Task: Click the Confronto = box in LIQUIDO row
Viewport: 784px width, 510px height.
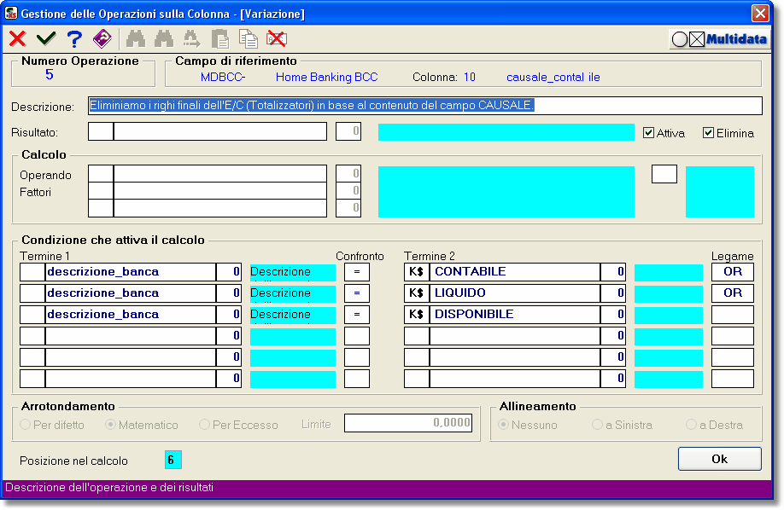Action: [357, 293]
